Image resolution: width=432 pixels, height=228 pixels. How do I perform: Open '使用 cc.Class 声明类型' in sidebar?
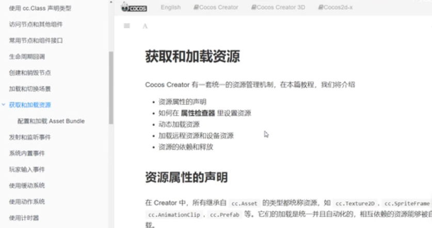point(40,8)
